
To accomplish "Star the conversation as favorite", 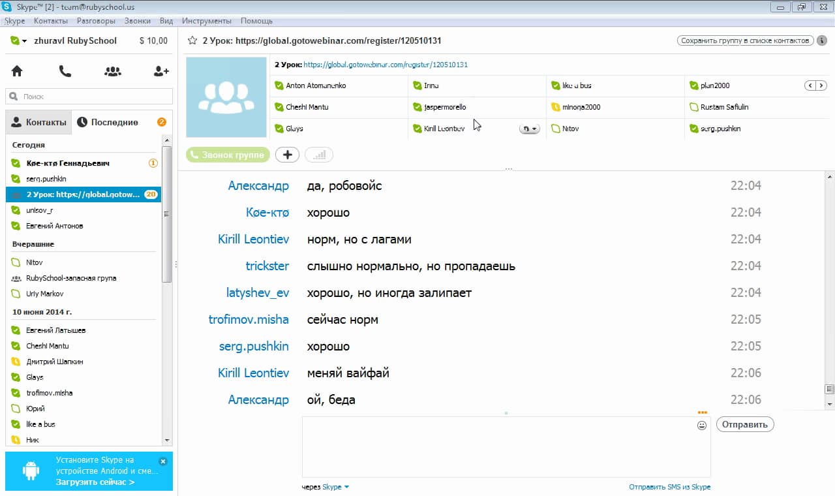I will (x=192, y=40).
